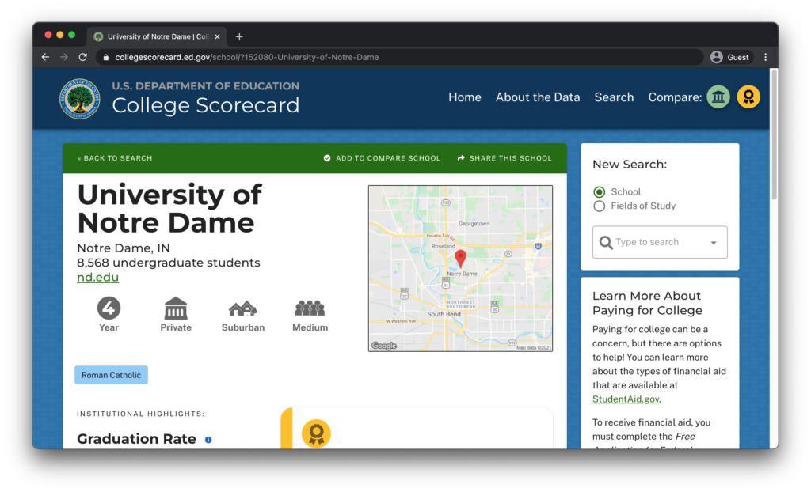811x492 pixels.
Task: Click Learn More About Paying for College heading
Action: coord(647,303)
